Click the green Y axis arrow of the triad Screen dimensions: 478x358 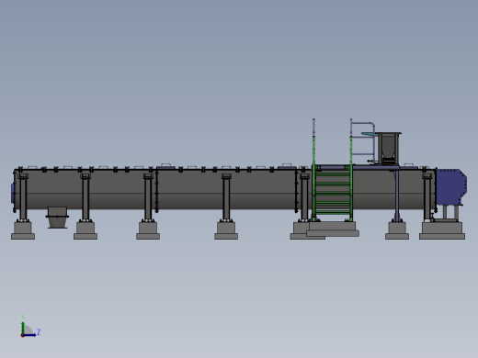pos(23,326)
